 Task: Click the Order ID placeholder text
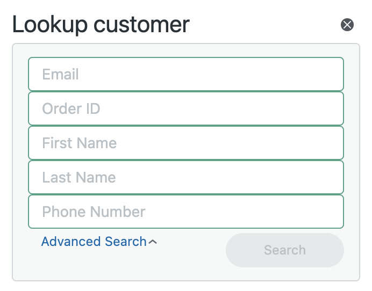(x=71, y=108)
